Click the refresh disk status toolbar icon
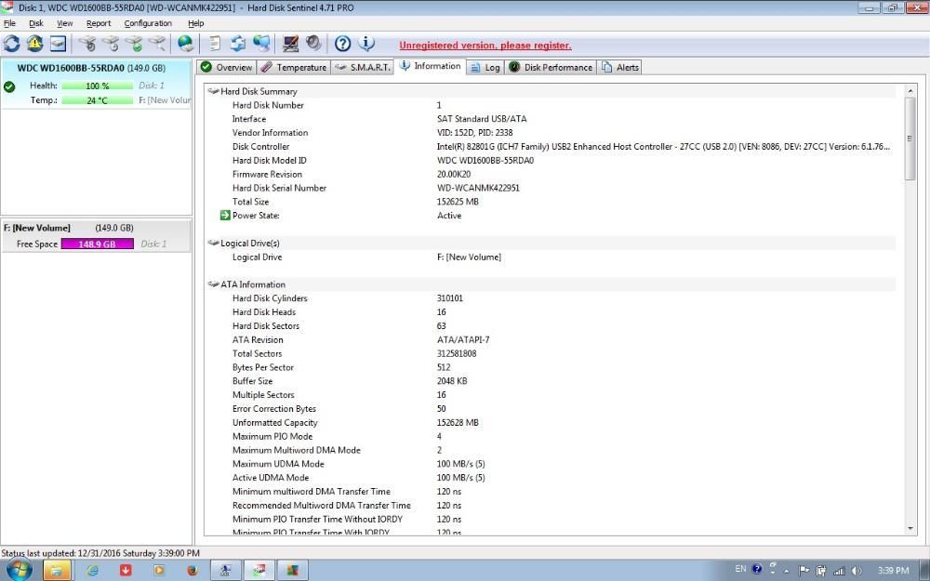The width and height of the screenshot is (930, 581). coord(12,44)
